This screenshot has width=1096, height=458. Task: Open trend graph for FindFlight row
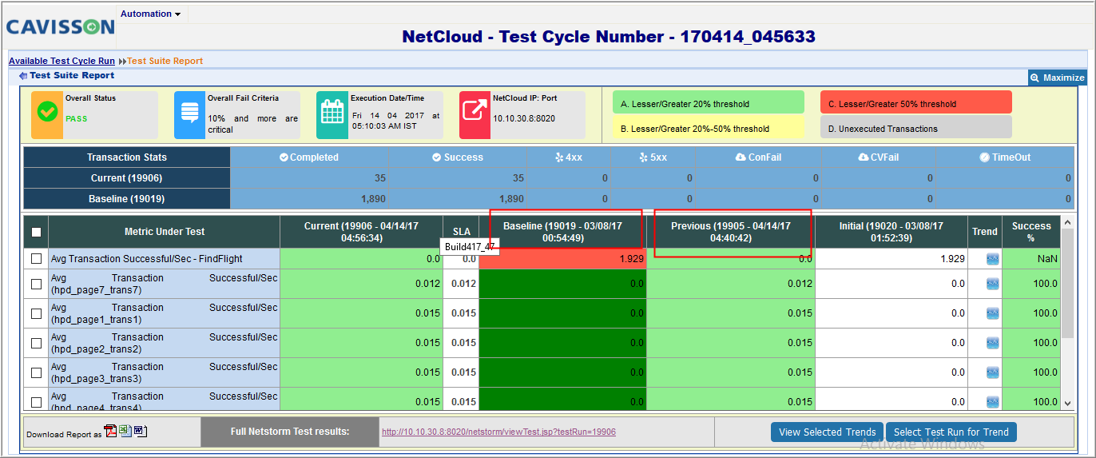point(992,259)
